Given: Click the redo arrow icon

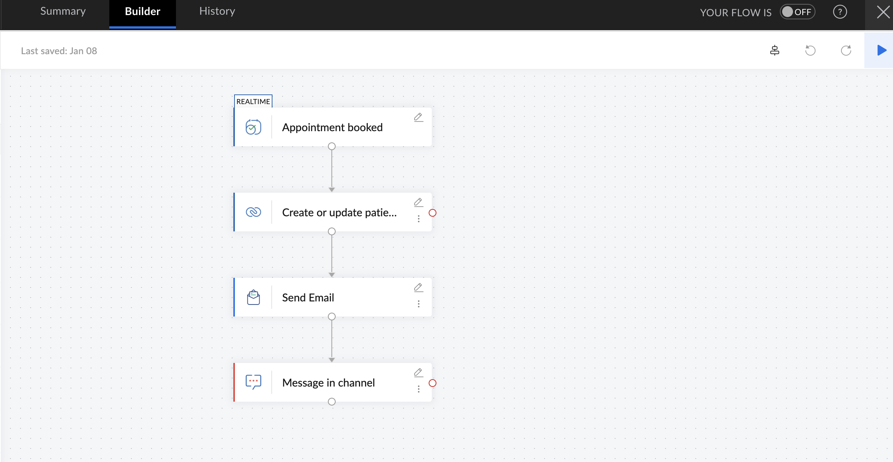Looking at the screenshot, I should (846, 50).
